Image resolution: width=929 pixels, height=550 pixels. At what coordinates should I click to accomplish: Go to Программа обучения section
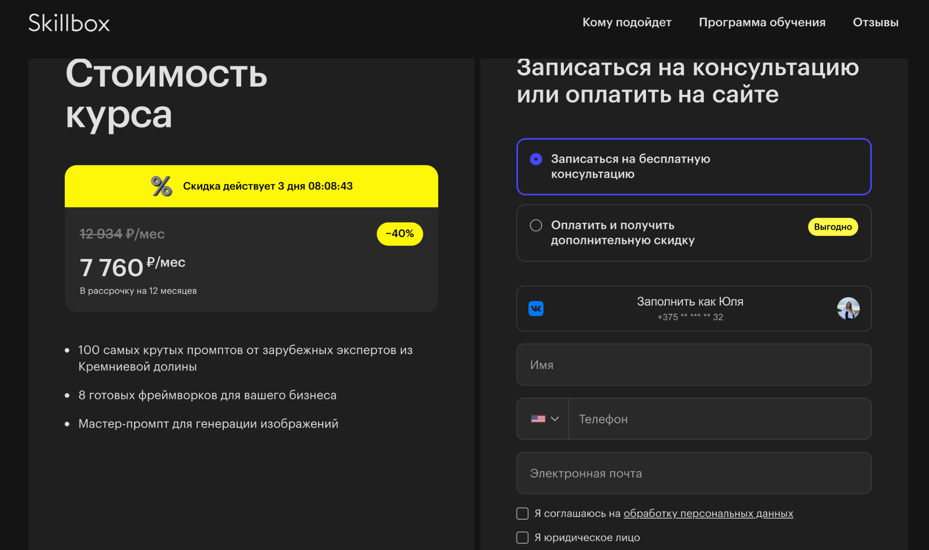click(x=762, y=22)
